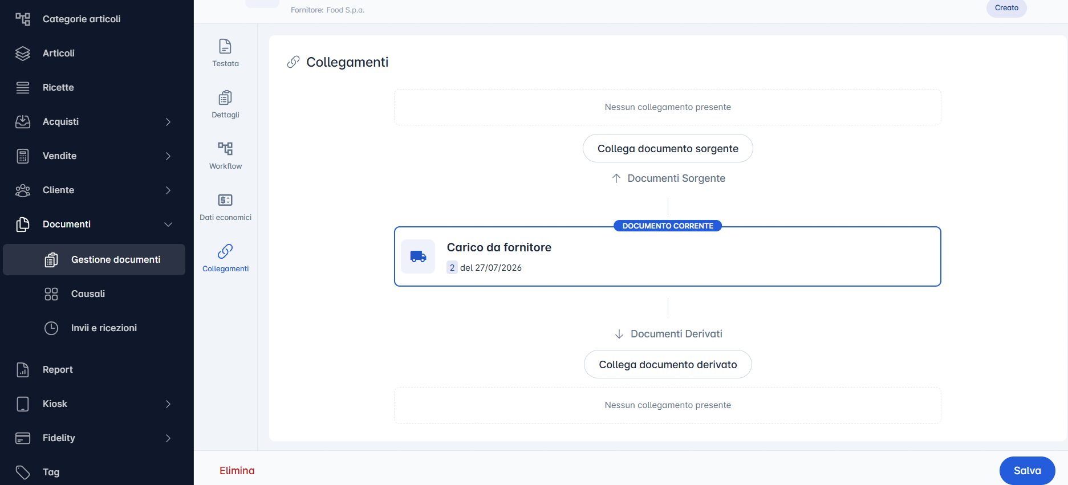
Task: Delete the document with Elimina
Action: (x=237, y=471)
